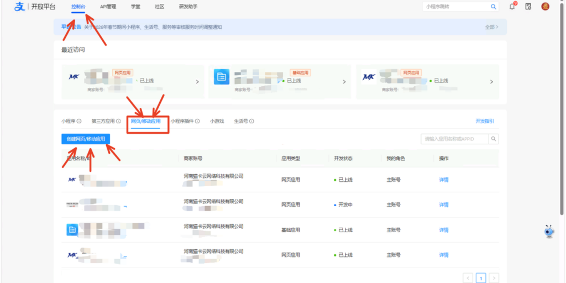The image size is (566, 283).
Task: Click the 开发中 status cell
Action: click(343, 205)
